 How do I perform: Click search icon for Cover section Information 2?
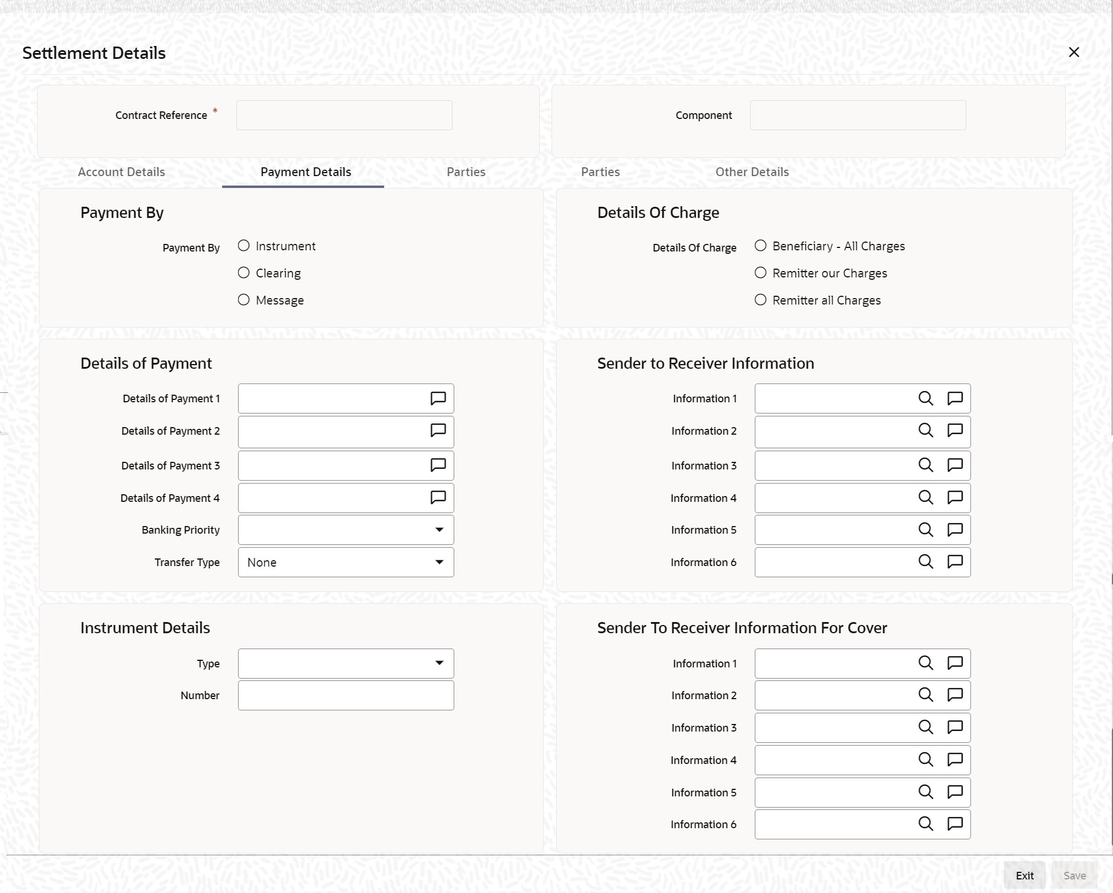click(x=926, y=695)
